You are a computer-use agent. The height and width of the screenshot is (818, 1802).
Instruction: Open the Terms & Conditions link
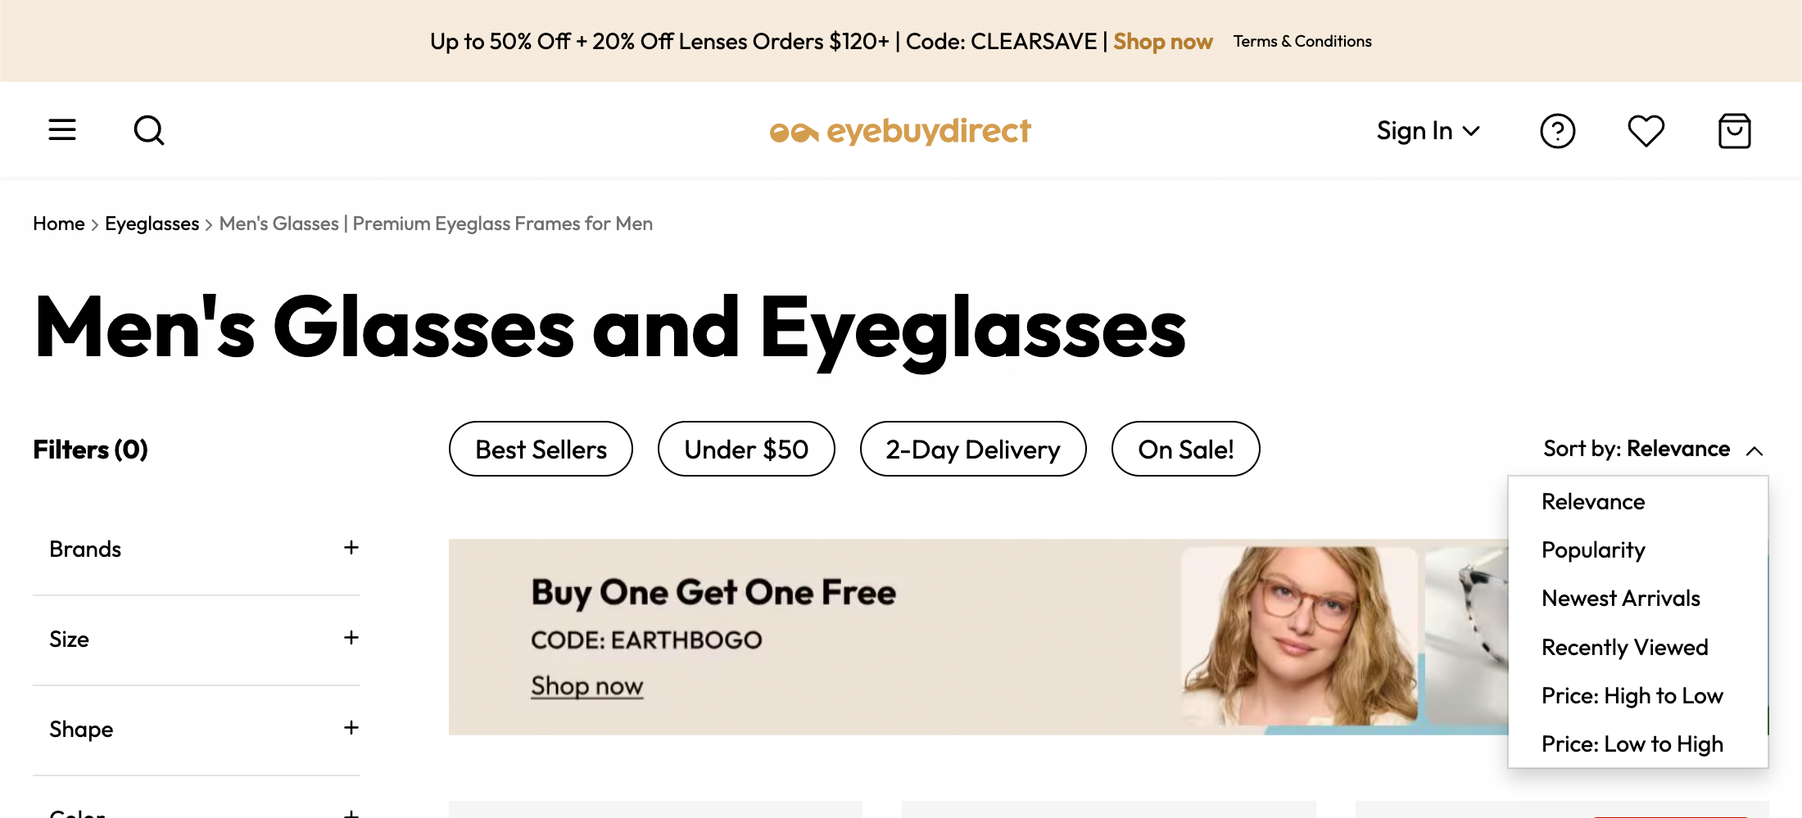click(x=1302, y=42)
